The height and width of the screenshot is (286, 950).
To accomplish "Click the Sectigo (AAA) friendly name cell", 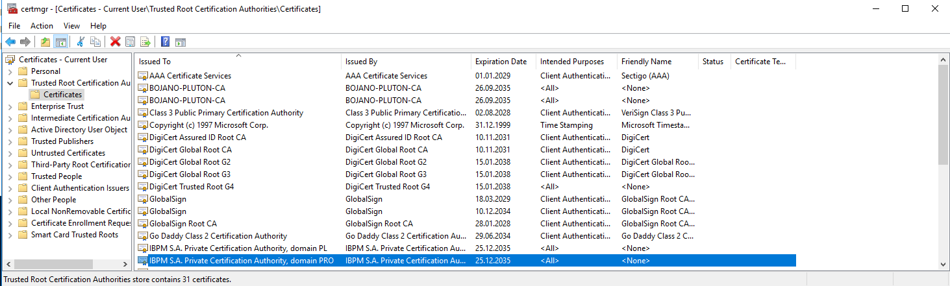I will (x=645, y=76).
